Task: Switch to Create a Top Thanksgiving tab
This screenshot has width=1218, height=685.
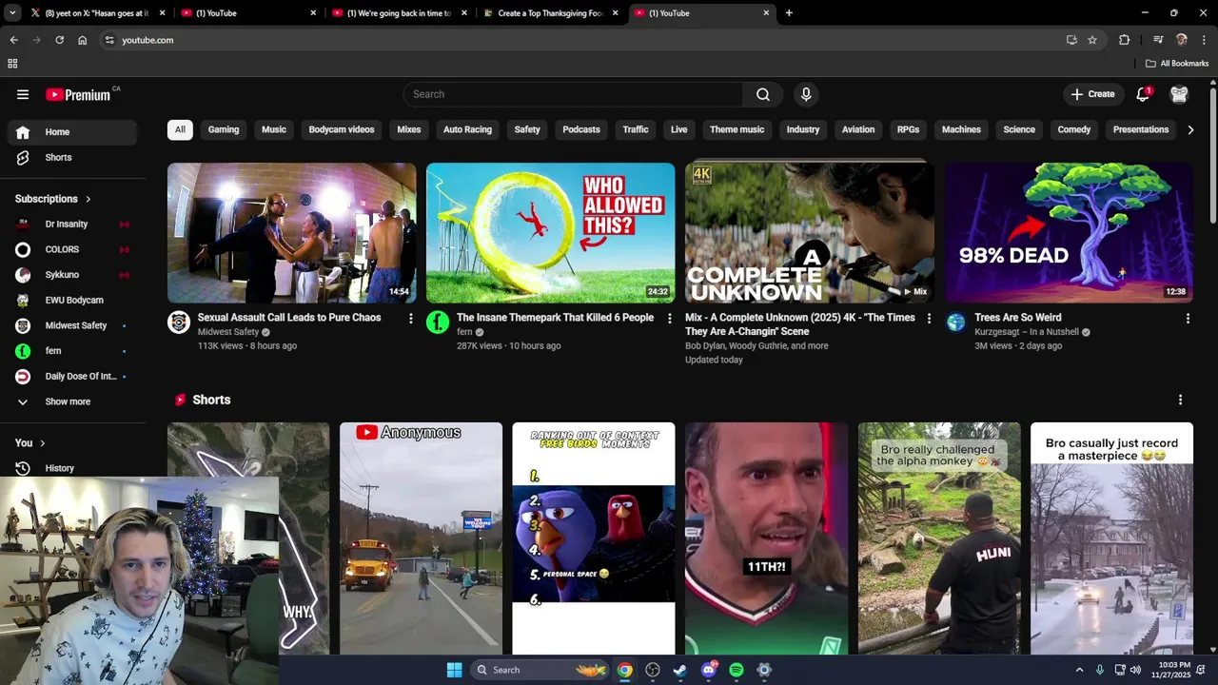Action: 552,13
